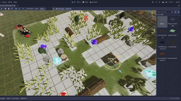Toggle distraction-free mode expand icon
The image size is (181, 101).
(179, 5)
